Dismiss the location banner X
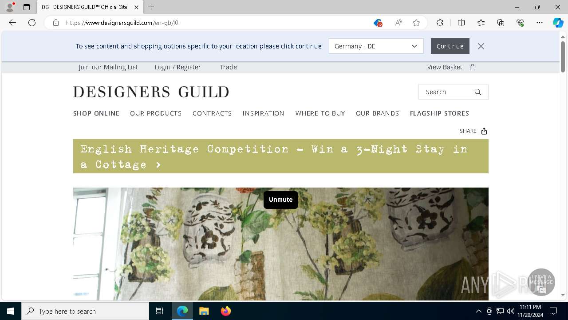 (x=481, y=46)
